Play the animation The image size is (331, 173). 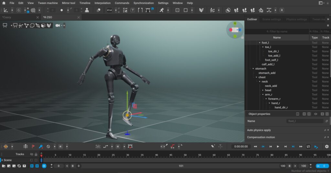(x=278, y=146)
